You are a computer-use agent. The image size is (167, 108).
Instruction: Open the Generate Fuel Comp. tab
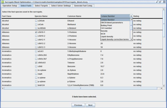coord(83,6)
